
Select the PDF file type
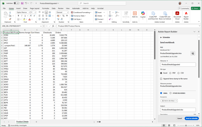click(x=170, y=73)
